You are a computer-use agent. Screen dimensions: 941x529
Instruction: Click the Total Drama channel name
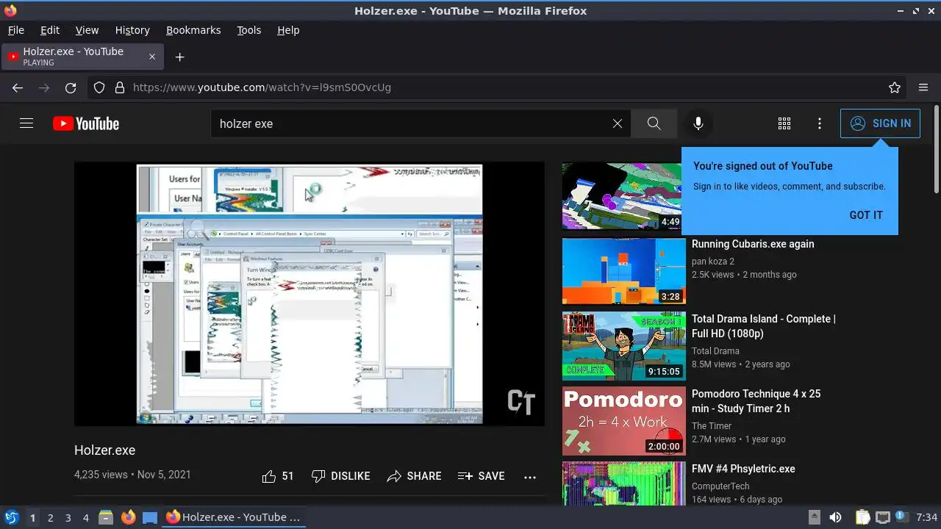click(715, 350)
